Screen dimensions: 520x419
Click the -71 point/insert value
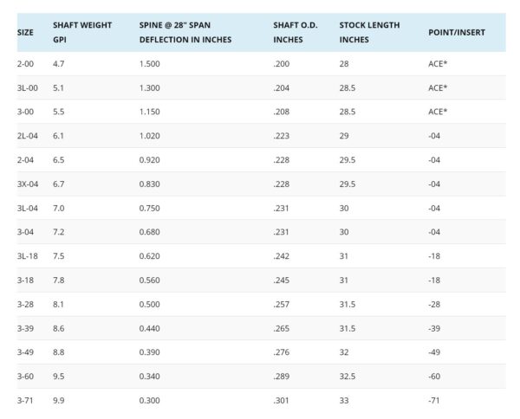pyautogui.click(x=434, y=400)
